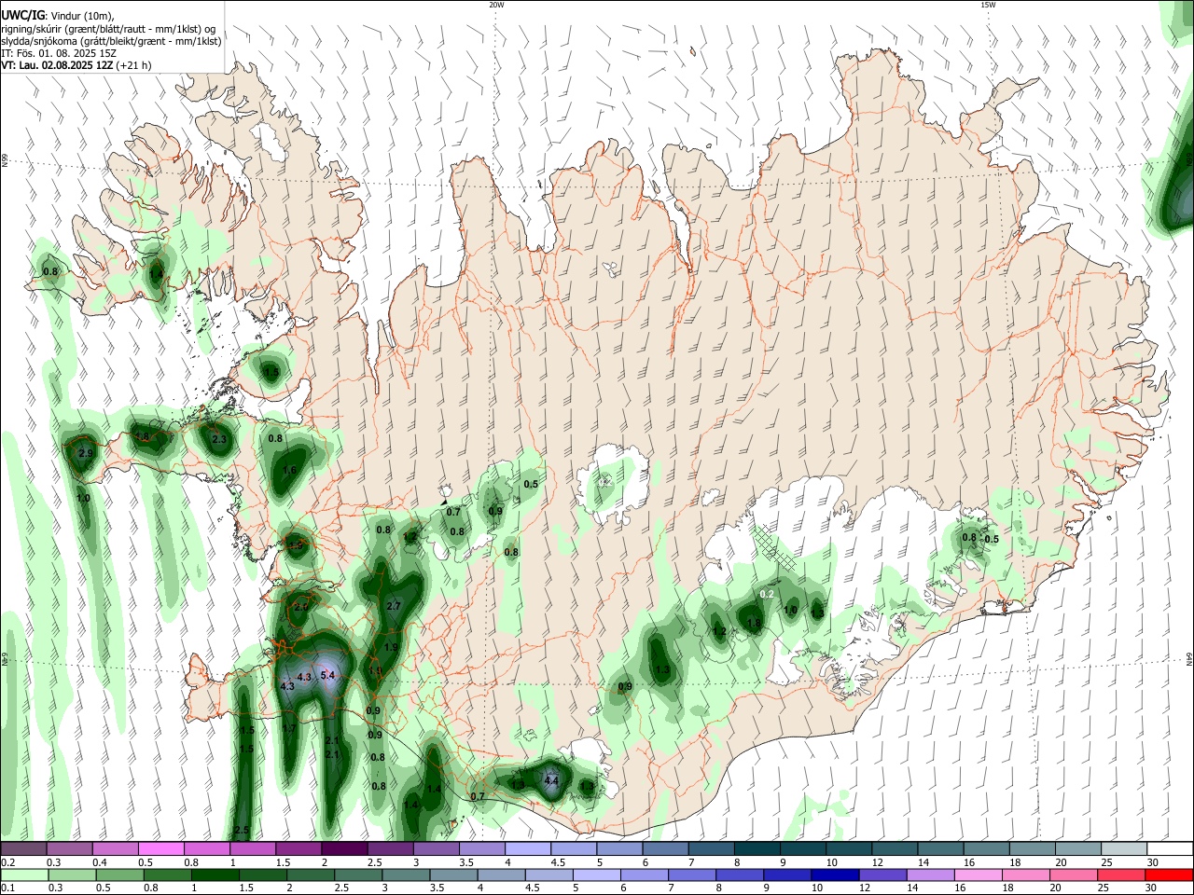Click the 2.3 precipitation label
Screen dimensions: 1194x895
coord(219,439)
